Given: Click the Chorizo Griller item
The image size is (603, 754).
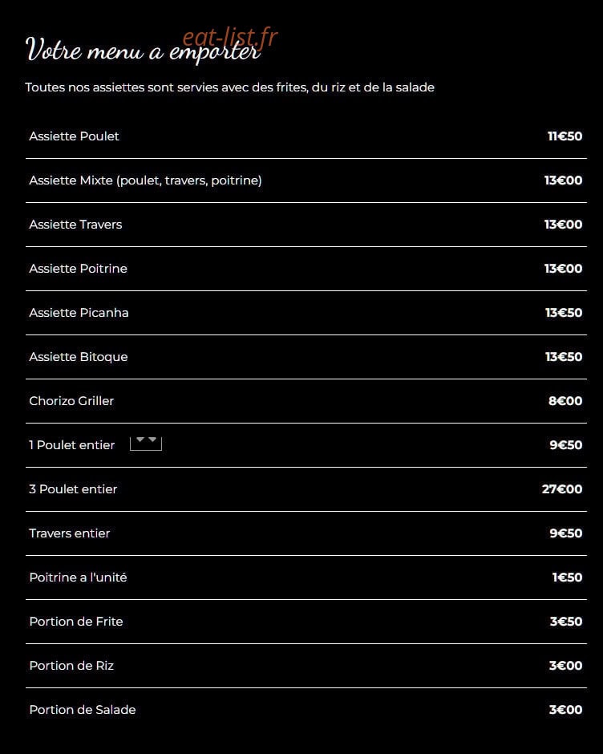Looking at the screenshot, I should [x=306, y=401].
